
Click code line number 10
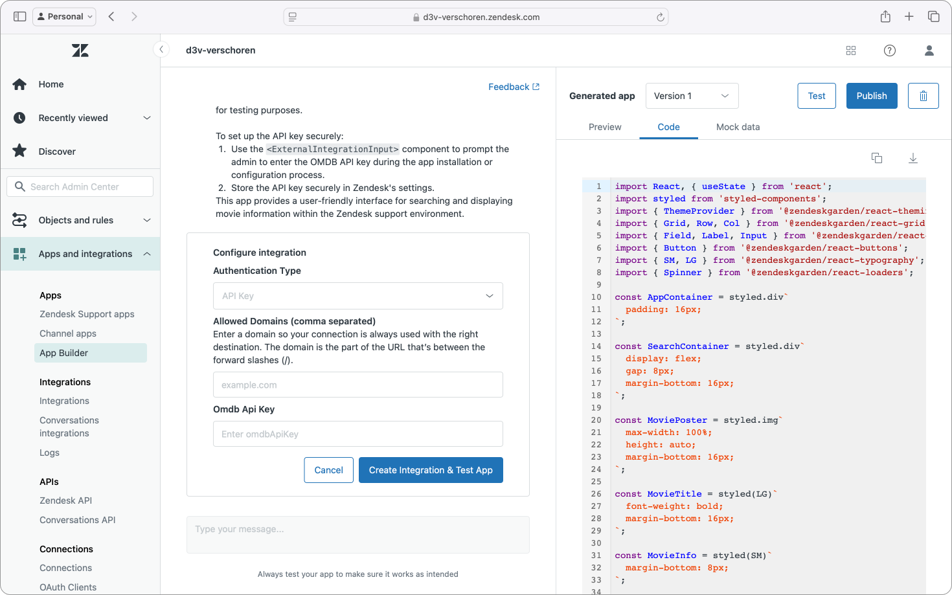coord(596,297)
